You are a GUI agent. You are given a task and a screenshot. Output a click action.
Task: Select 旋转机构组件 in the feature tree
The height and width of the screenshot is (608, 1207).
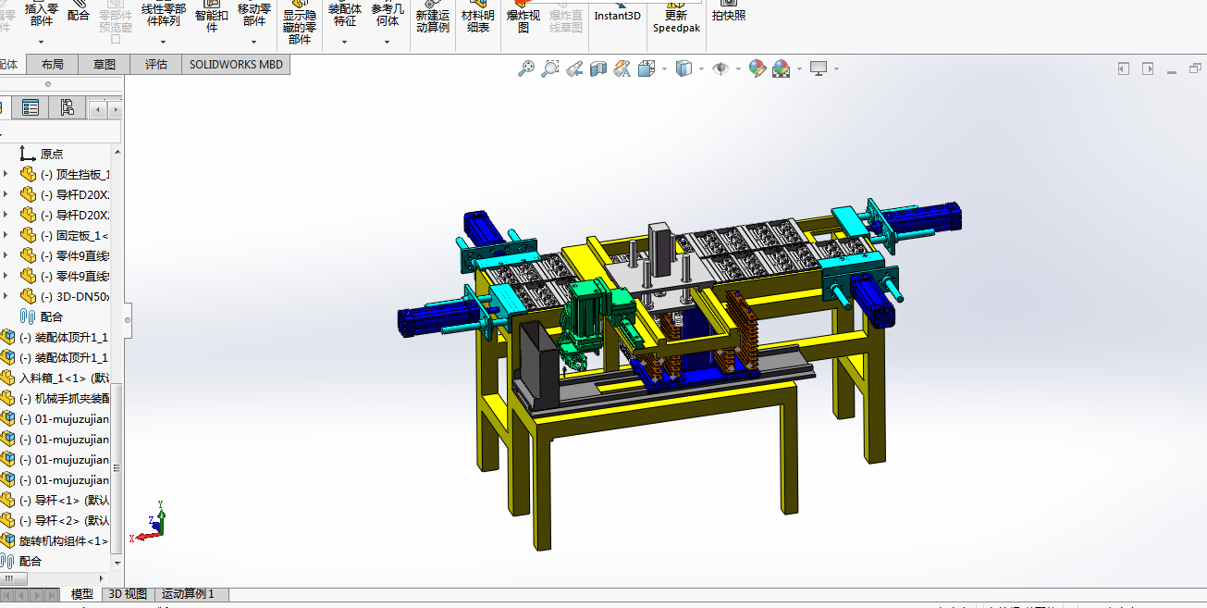(x=63, y=540)
